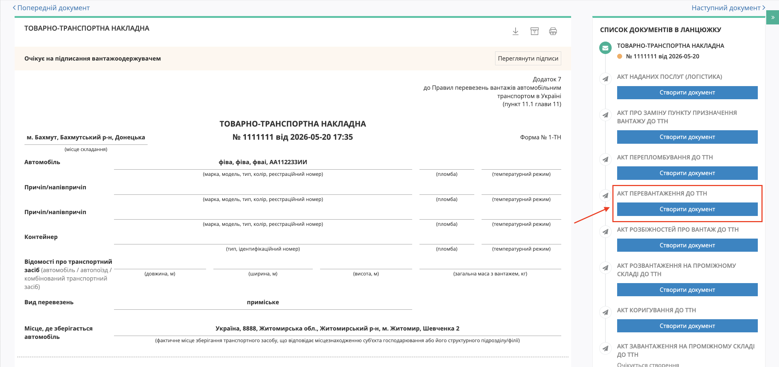779x367 pixels.
Task: Click the place of issue м. Бахмут, Бахмутський р-н, Донецька
Action: (x=86, y=138)
